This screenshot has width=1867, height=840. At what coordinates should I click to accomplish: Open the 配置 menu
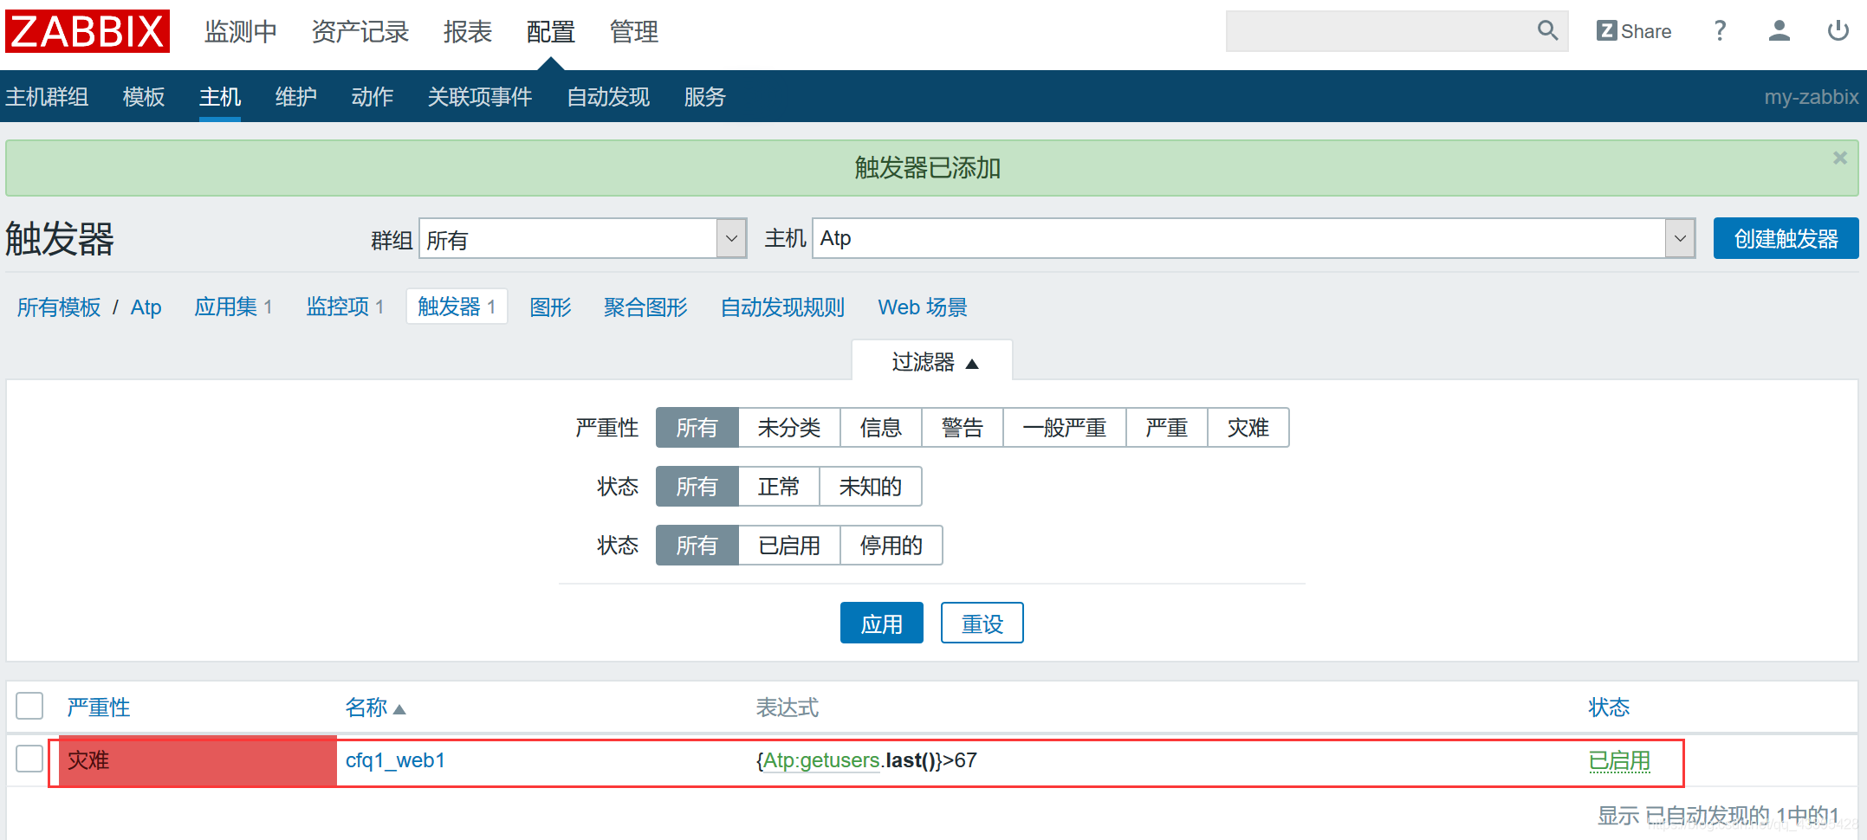[551, 32]
